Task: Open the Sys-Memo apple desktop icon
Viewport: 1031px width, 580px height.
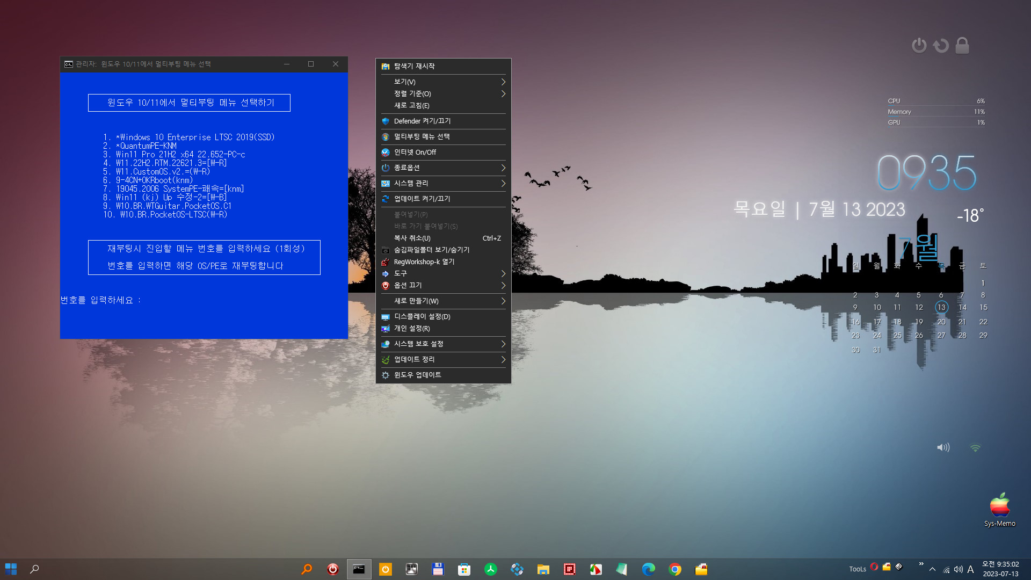Action: [999, 510]
